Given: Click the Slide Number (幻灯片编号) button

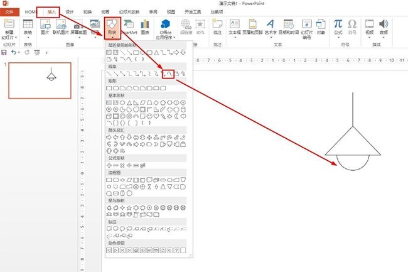Looking at the screenshot, I should tap(307, 30).
